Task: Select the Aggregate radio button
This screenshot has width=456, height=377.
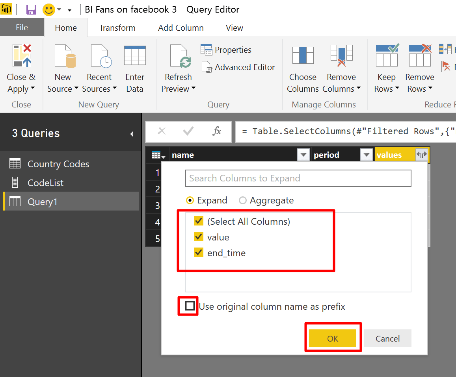Action: tap(242, 200)
